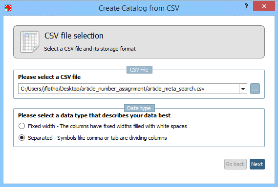
Task: Click the 'Create Catalog from CSV' title text
Action: [139, 8]
